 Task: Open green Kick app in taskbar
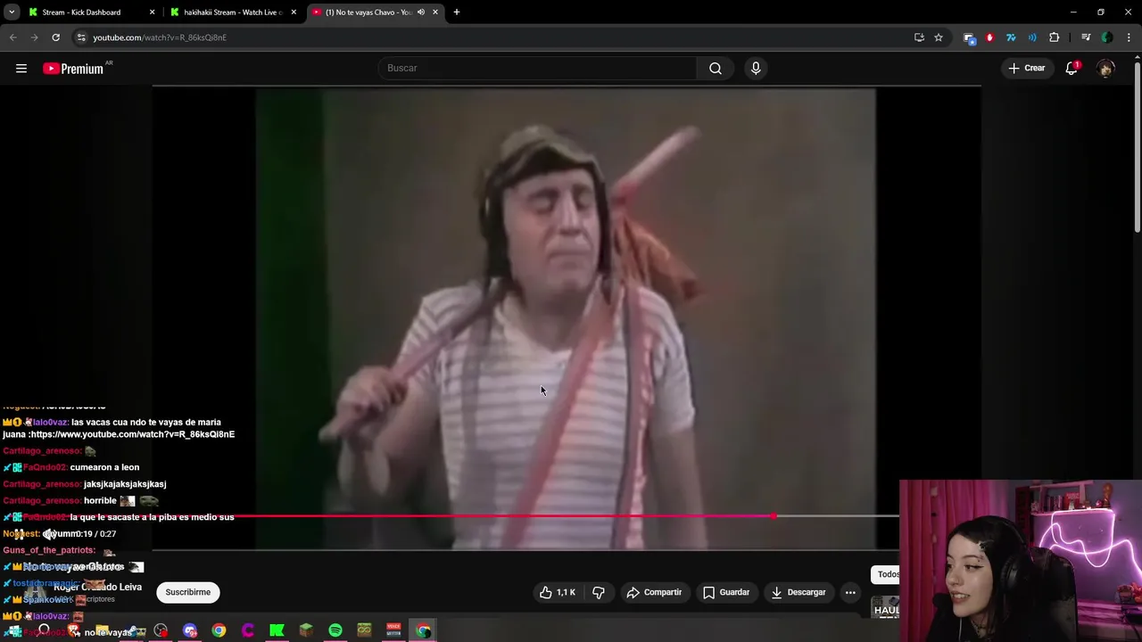pos(277,630)
